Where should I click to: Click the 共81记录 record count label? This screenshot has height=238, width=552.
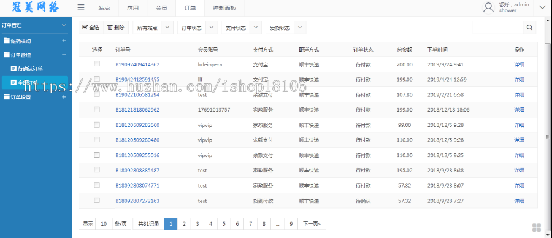(x=148, y=223)
